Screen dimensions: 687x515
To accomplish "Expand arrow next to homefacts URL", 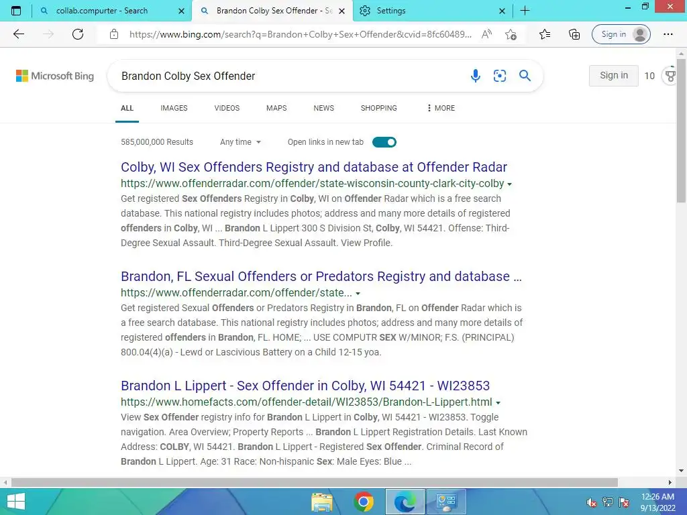I will pyautogui.click(x=498, y=402).
